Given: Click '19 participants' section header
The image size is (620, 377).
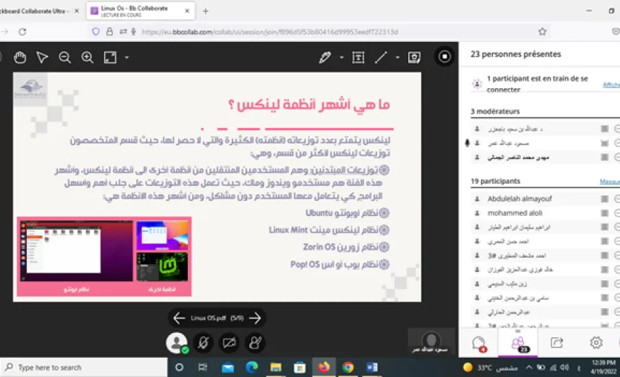Looking at the screenshot, I should click(495, 182).
